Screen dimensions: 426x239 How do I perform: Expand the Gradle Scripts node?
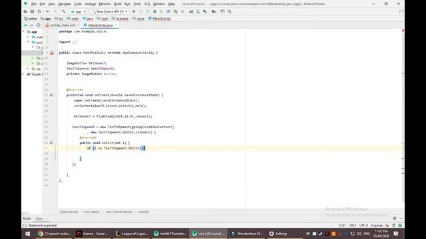[24, 74]
